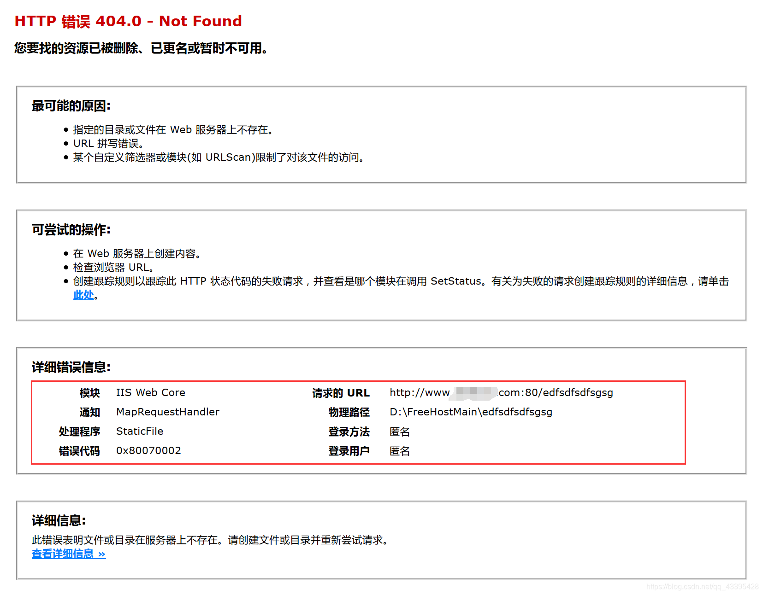Select the 可尝试的操作 section heading
This screenshot has width=763, height=595.
point(71,230)
